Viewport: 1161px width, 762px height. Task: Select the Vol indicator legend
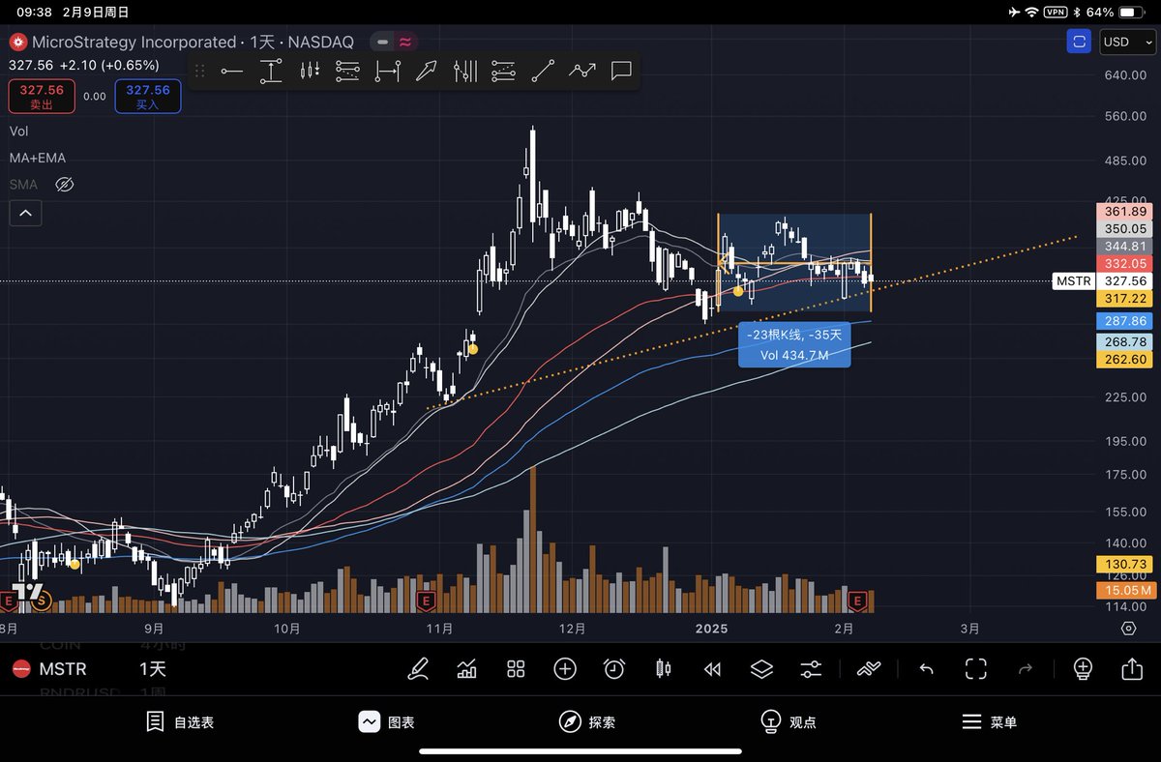[19, 131]
